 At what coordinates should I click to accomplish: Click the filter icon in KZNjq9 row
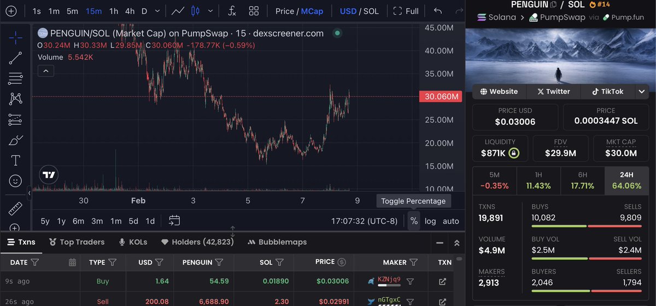pyautogui.click(x=410, y=281)
